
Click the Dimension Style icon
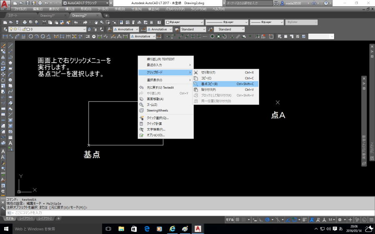[143, 30]
